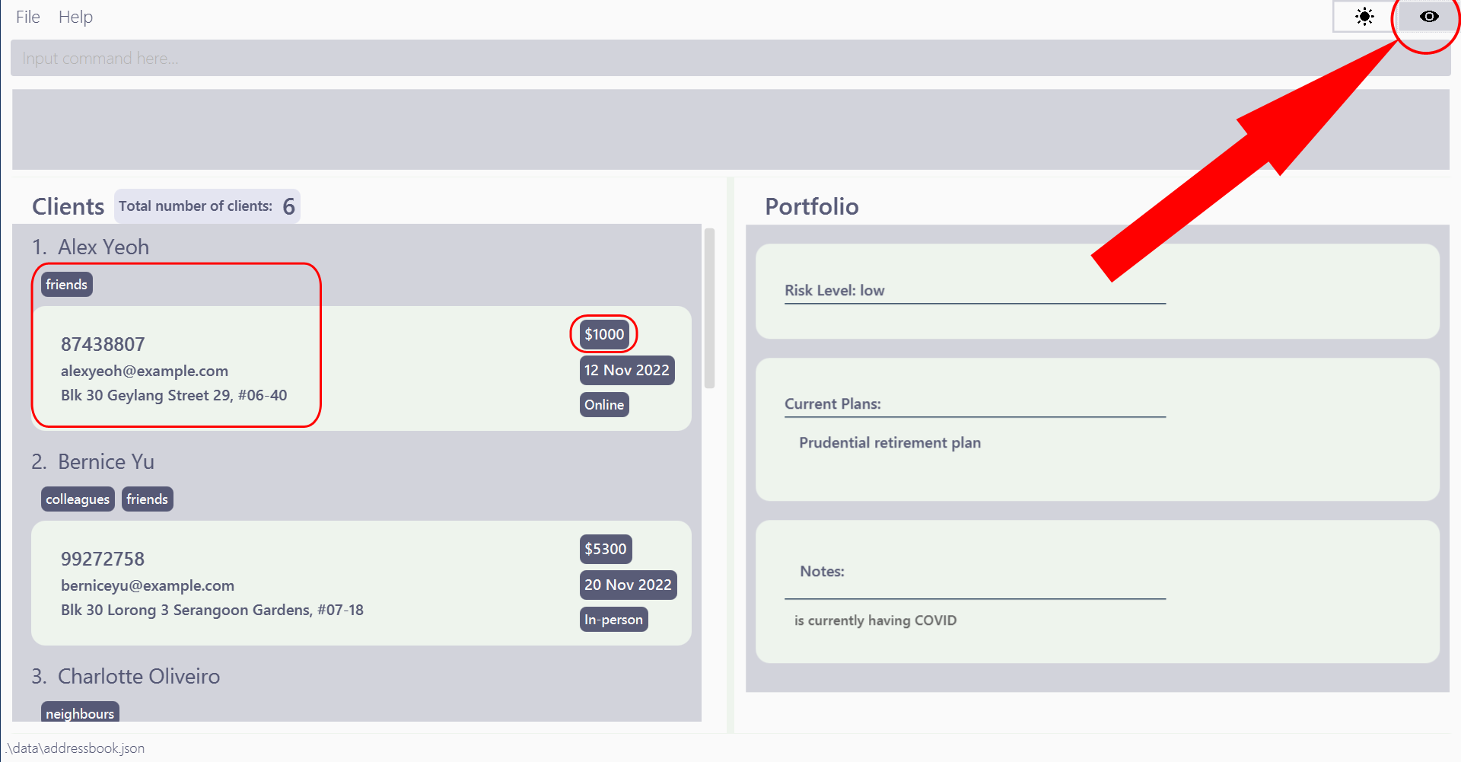Image resolution: width=1461 pixels, height=762 pixels.
Task: Click the Clients panel heading
Action: click(68, 206)
